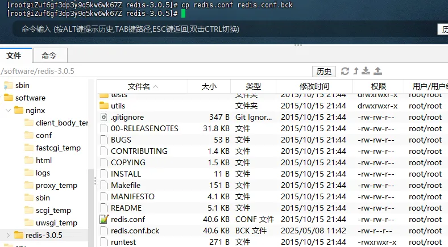The height and width of the screenshot is (247, 448).
Task: Select proxy_temp folder in tree
Action: click(x=57, y=186)
